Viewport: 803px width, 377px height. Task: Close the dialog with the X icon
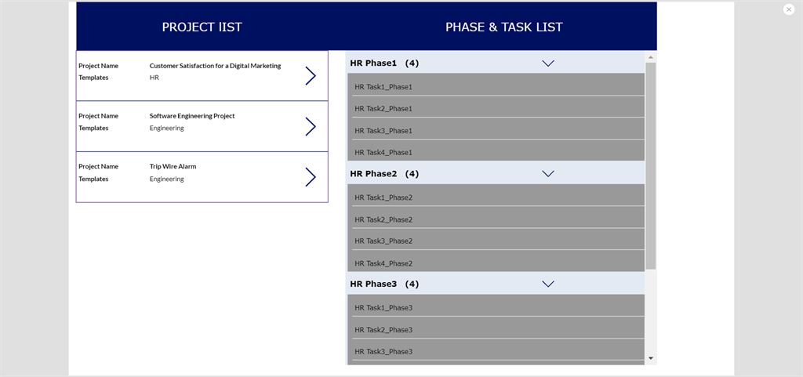[789, 9]
